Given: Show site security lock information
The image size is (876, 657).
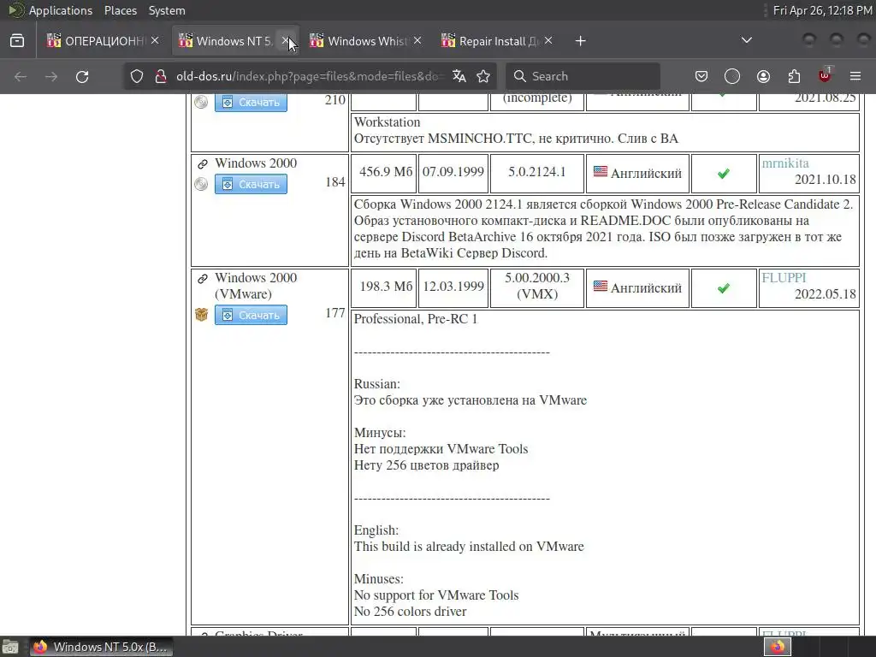Looking at the screenshot, I should pyautogui.click(x=161, y=76).
